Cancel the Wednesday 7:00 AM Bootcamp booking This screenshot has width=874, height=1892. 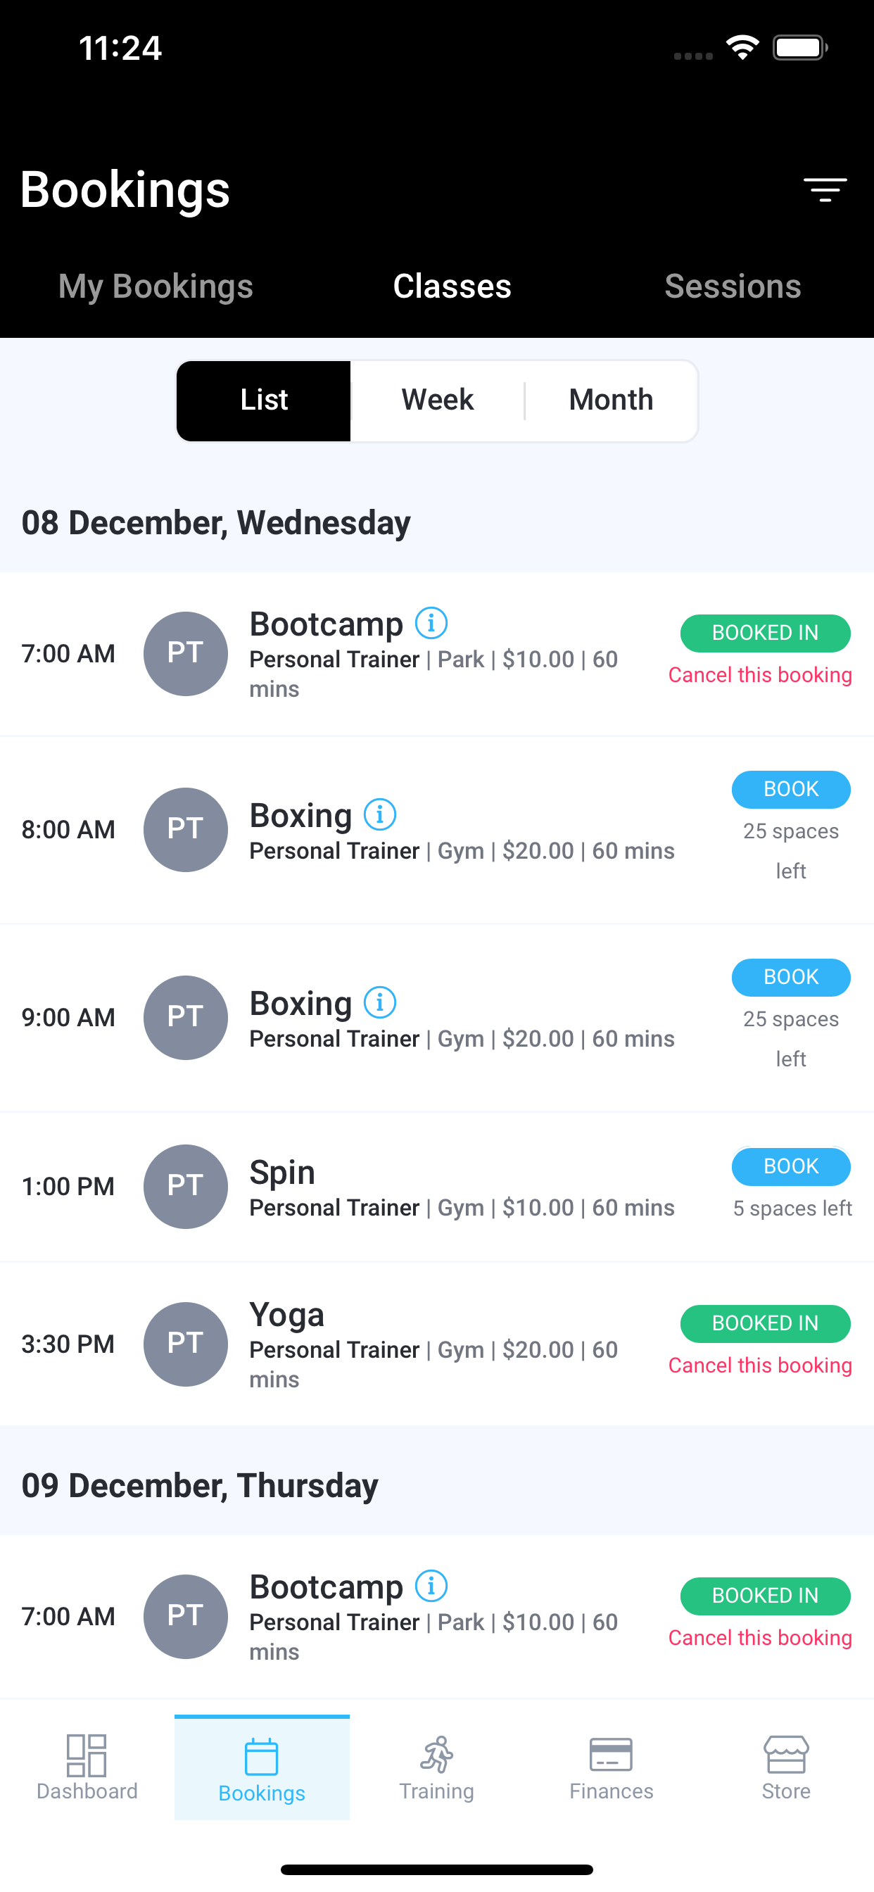click(x=760, y=675)
